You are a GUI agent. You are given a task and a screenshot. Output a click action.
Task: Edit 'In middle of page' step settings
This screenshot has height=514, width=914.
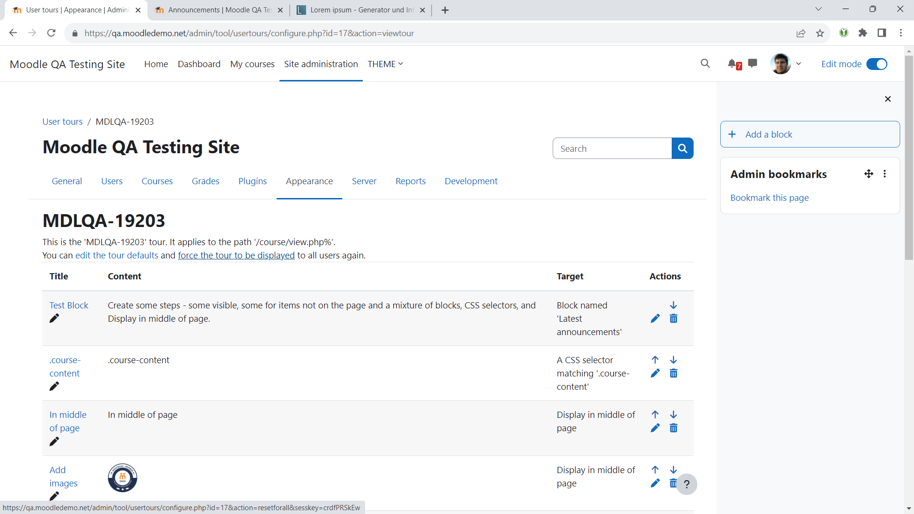[655, 428]
